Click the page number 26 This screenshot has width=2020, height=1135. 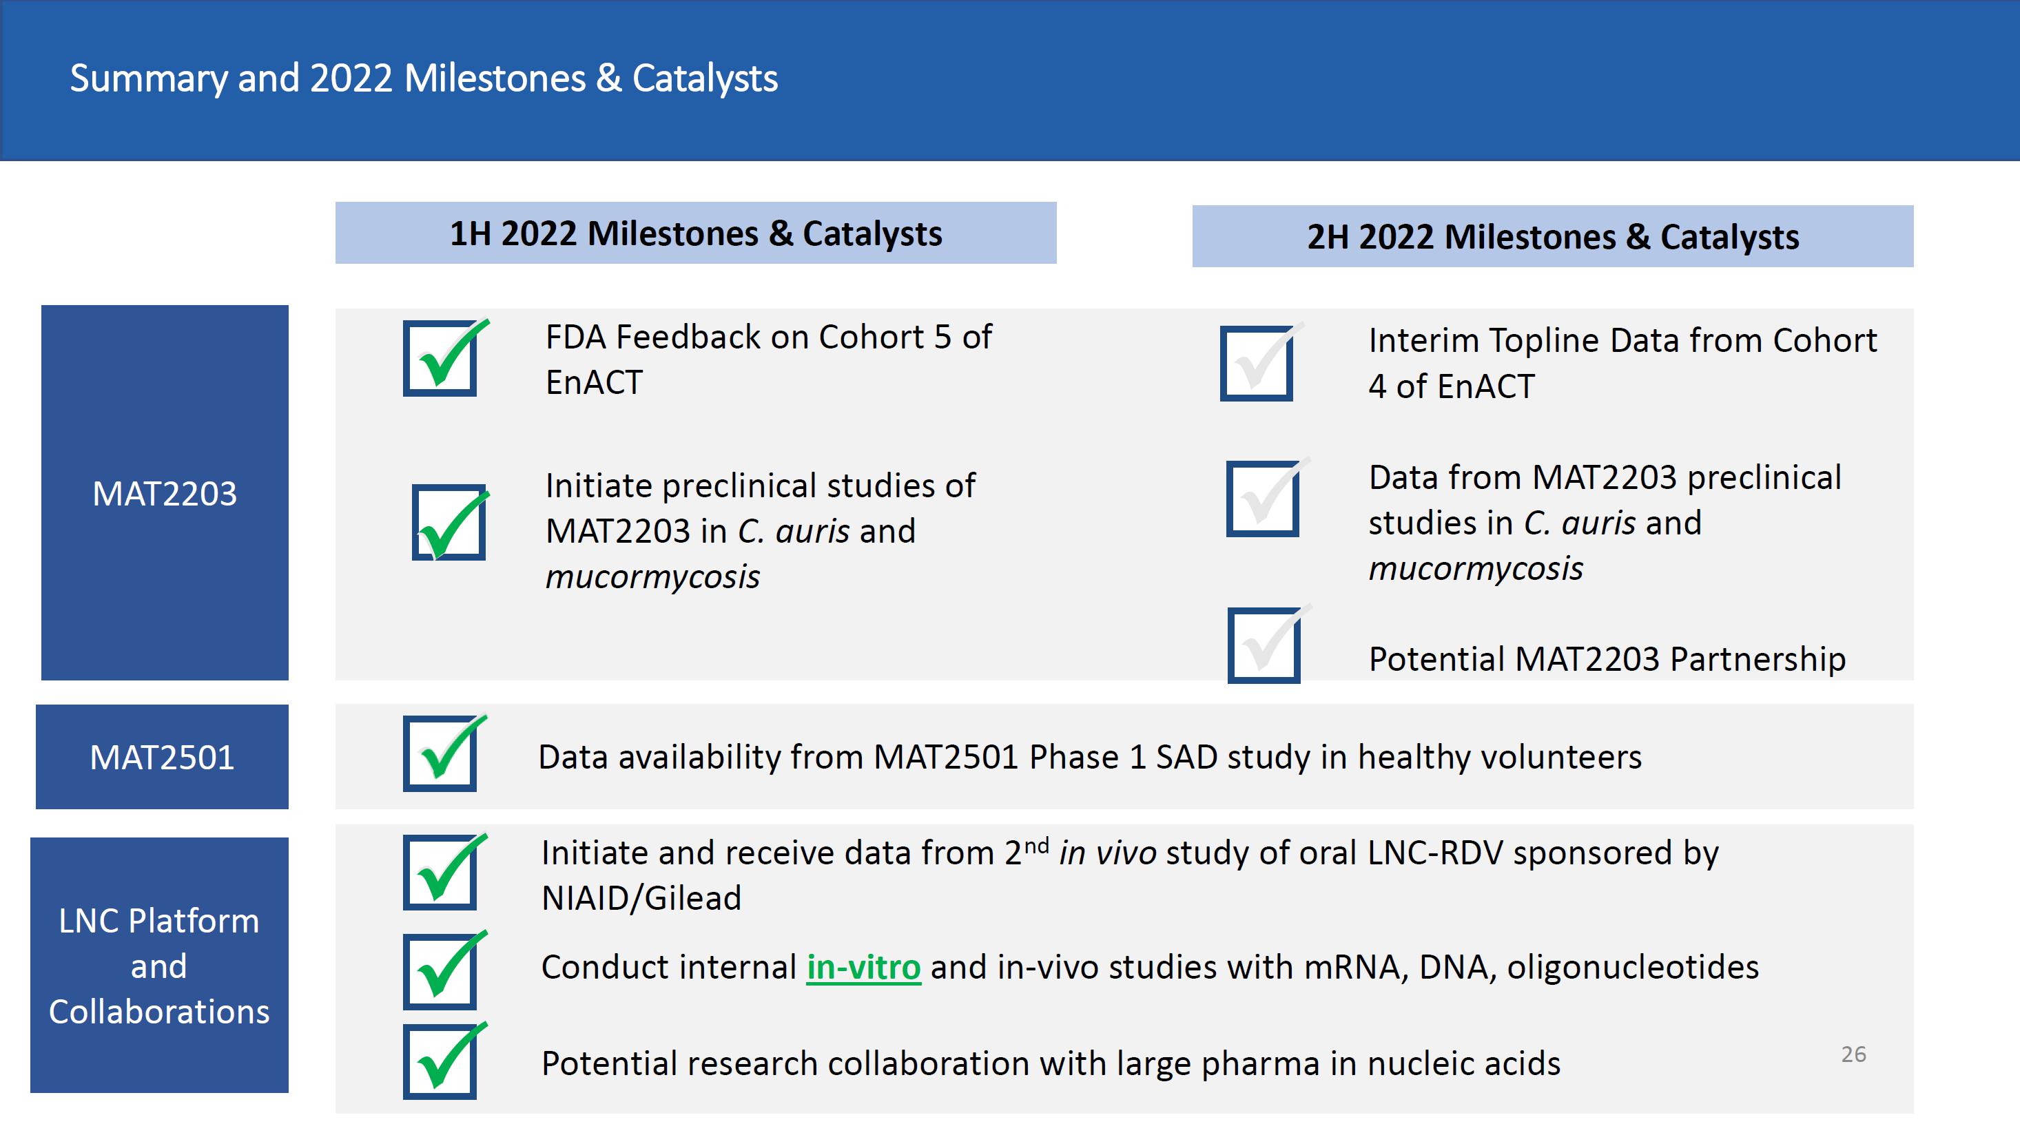click(1853, 1054)
